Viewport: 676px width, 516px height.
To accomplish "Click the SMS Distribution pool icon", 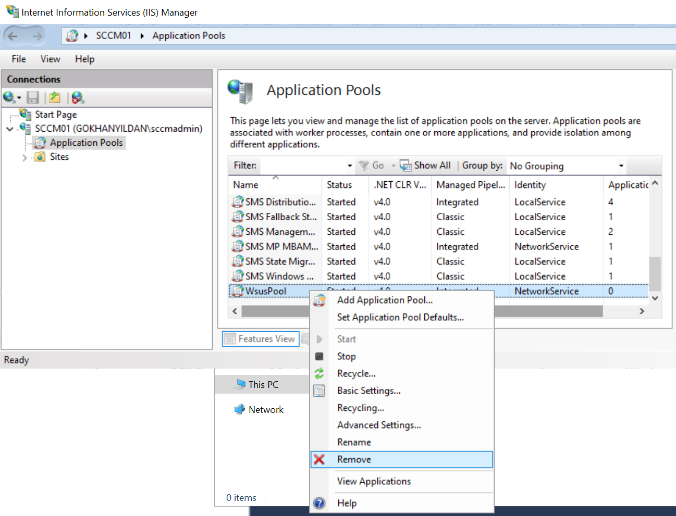I will 238,202.
